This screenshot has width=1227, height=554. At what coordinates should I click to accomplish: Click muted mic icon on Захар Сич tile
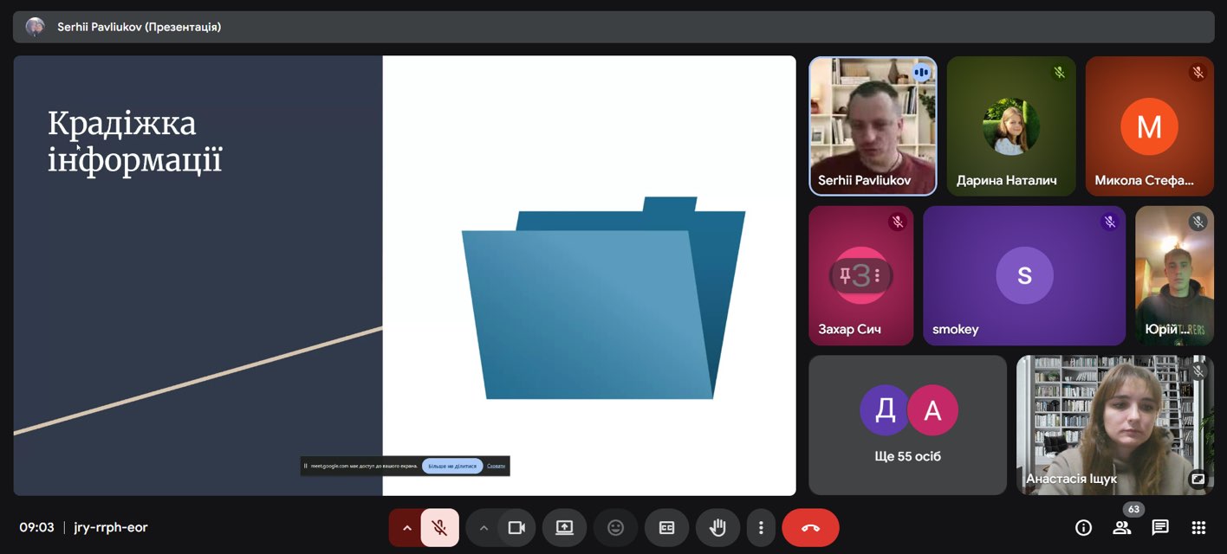pyautogui.click(x=897, y=222)
